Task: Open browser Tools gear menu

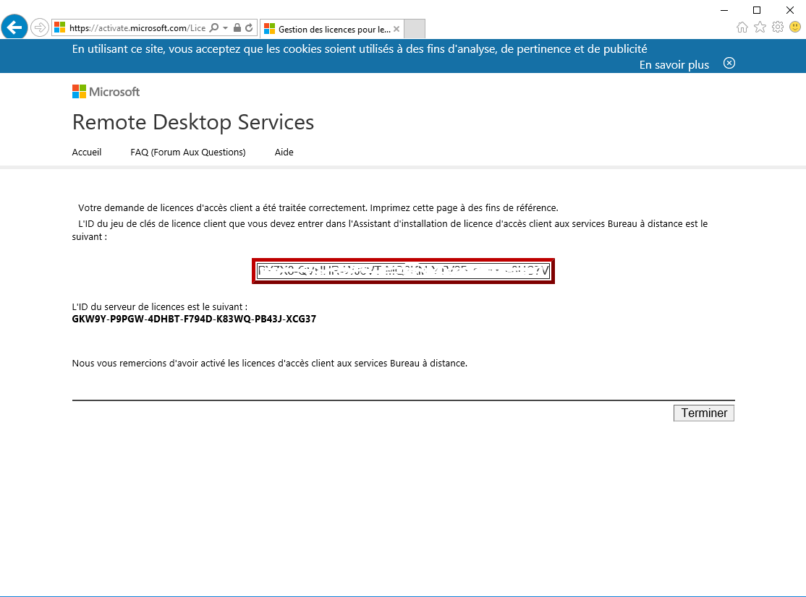Action: [778, 27]
